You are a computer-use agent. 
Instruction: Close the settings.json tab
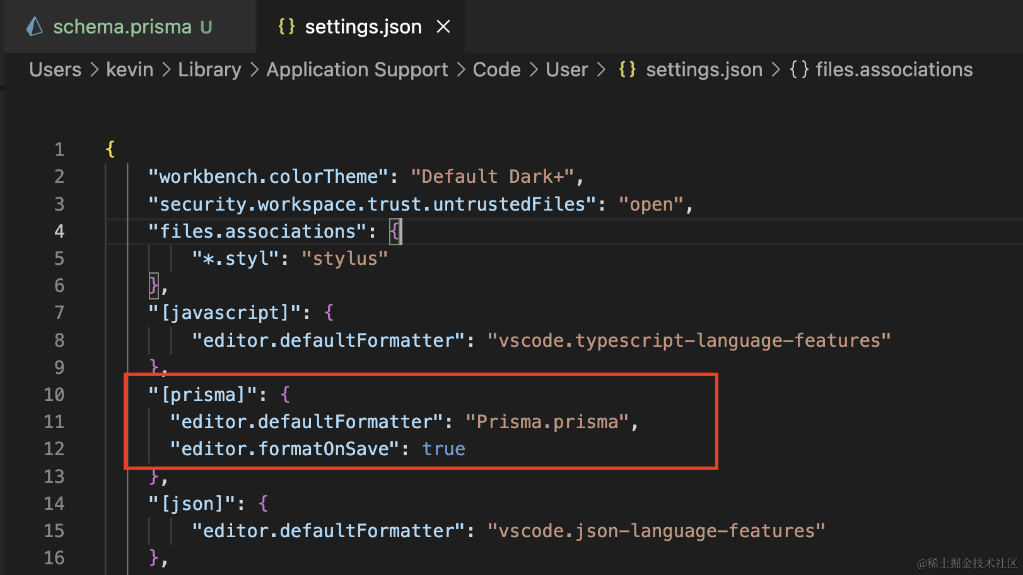click(x=443, y=26)
